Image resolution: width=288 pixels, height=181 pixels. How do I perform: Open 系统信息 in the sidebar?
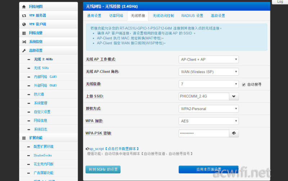pos(49,42)
